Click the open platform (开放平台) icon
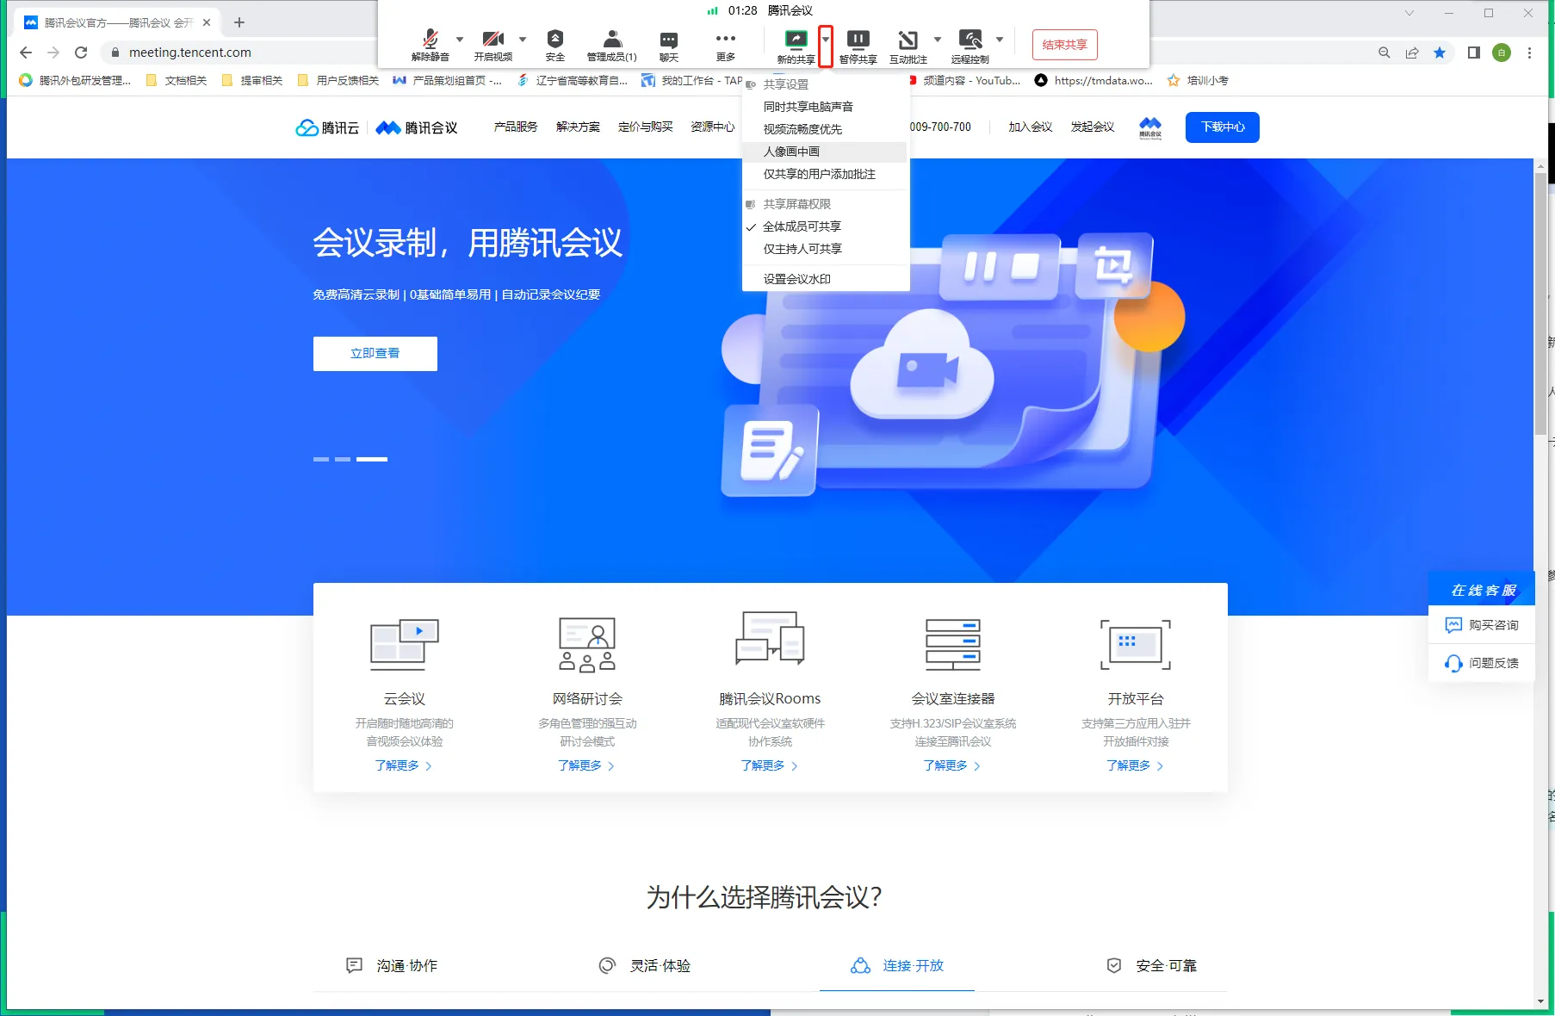The height and width of the screenshot is (1016, 1555). coord(1136,644)
